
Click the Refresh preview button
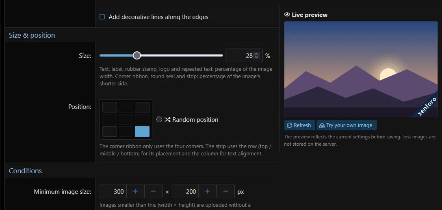(299, 125)
